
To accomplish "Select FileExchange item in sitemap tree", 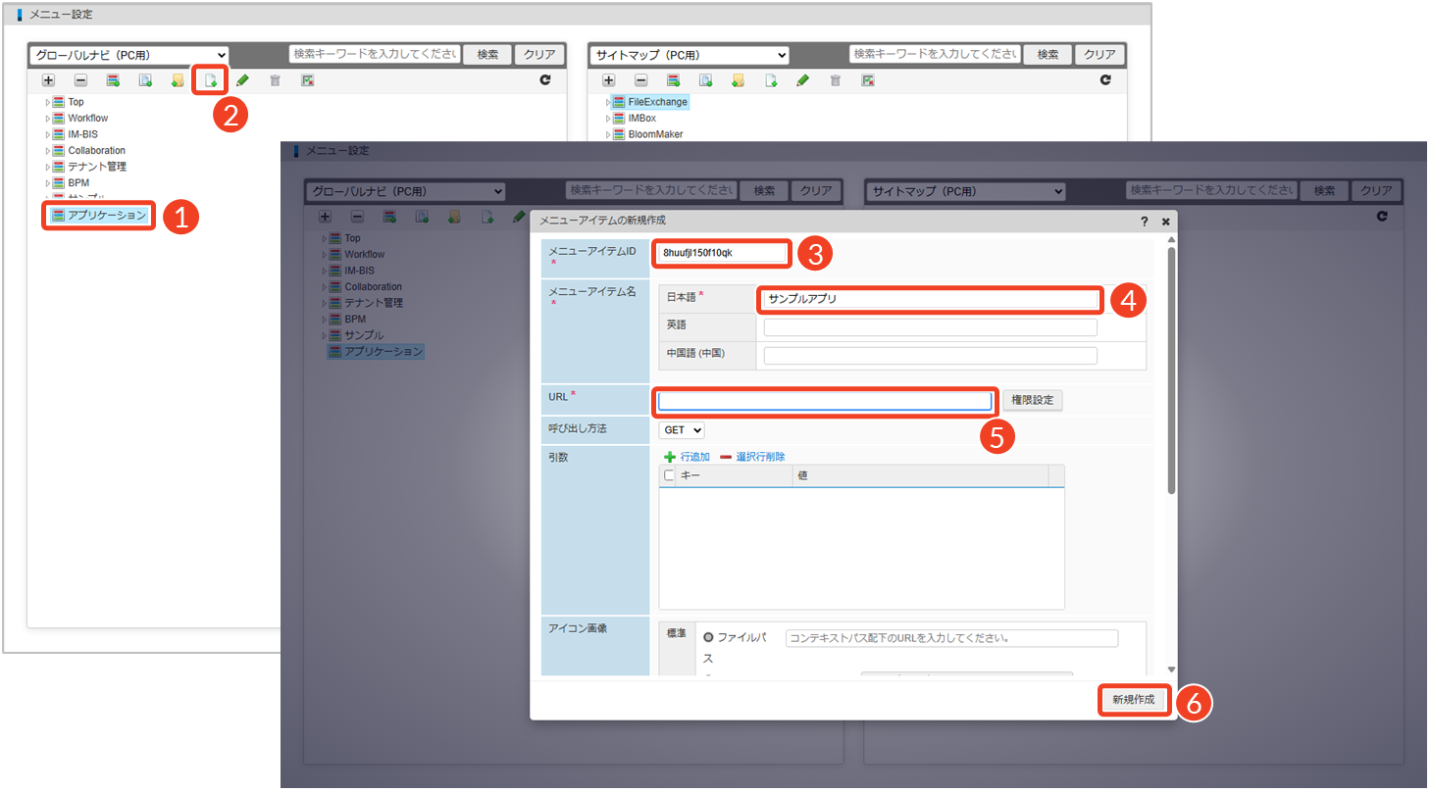I will [x=657, y=102].
